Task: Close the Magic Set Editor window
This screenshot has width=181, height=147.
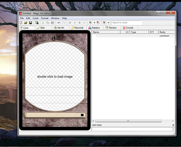Action: point(171,13)
